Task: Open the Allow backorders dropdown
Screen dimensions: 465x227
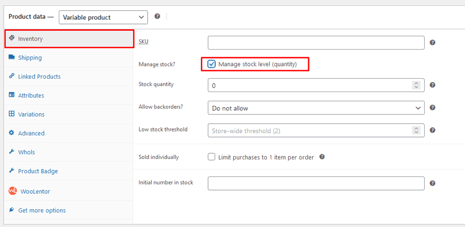Action: click(316, 108)
